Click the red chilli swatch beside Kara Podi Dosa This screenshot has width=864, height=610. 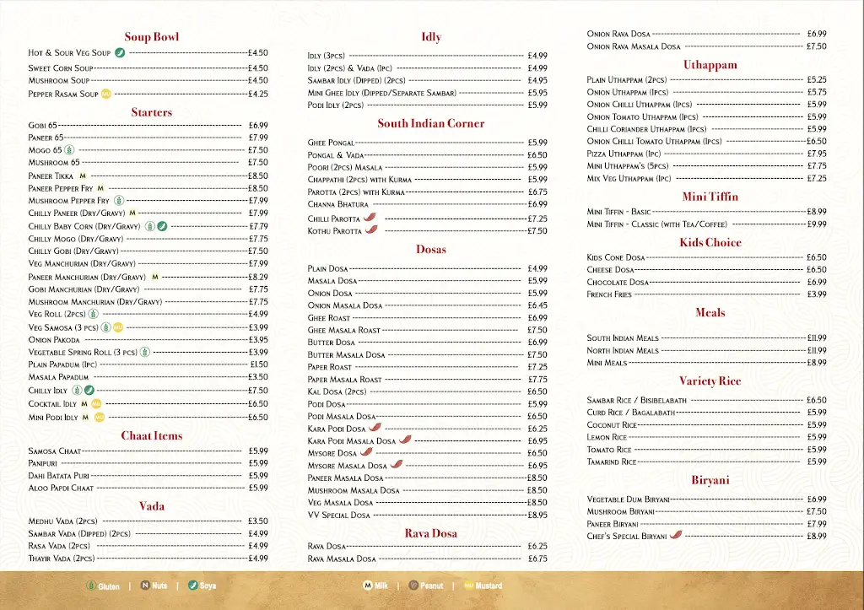(375, 428)
